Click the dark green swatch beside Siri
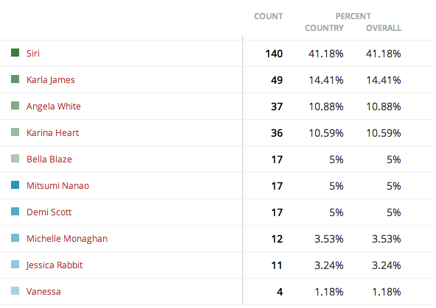The height and width of the screenshot is (308, 436). click(x=15, y=52)
